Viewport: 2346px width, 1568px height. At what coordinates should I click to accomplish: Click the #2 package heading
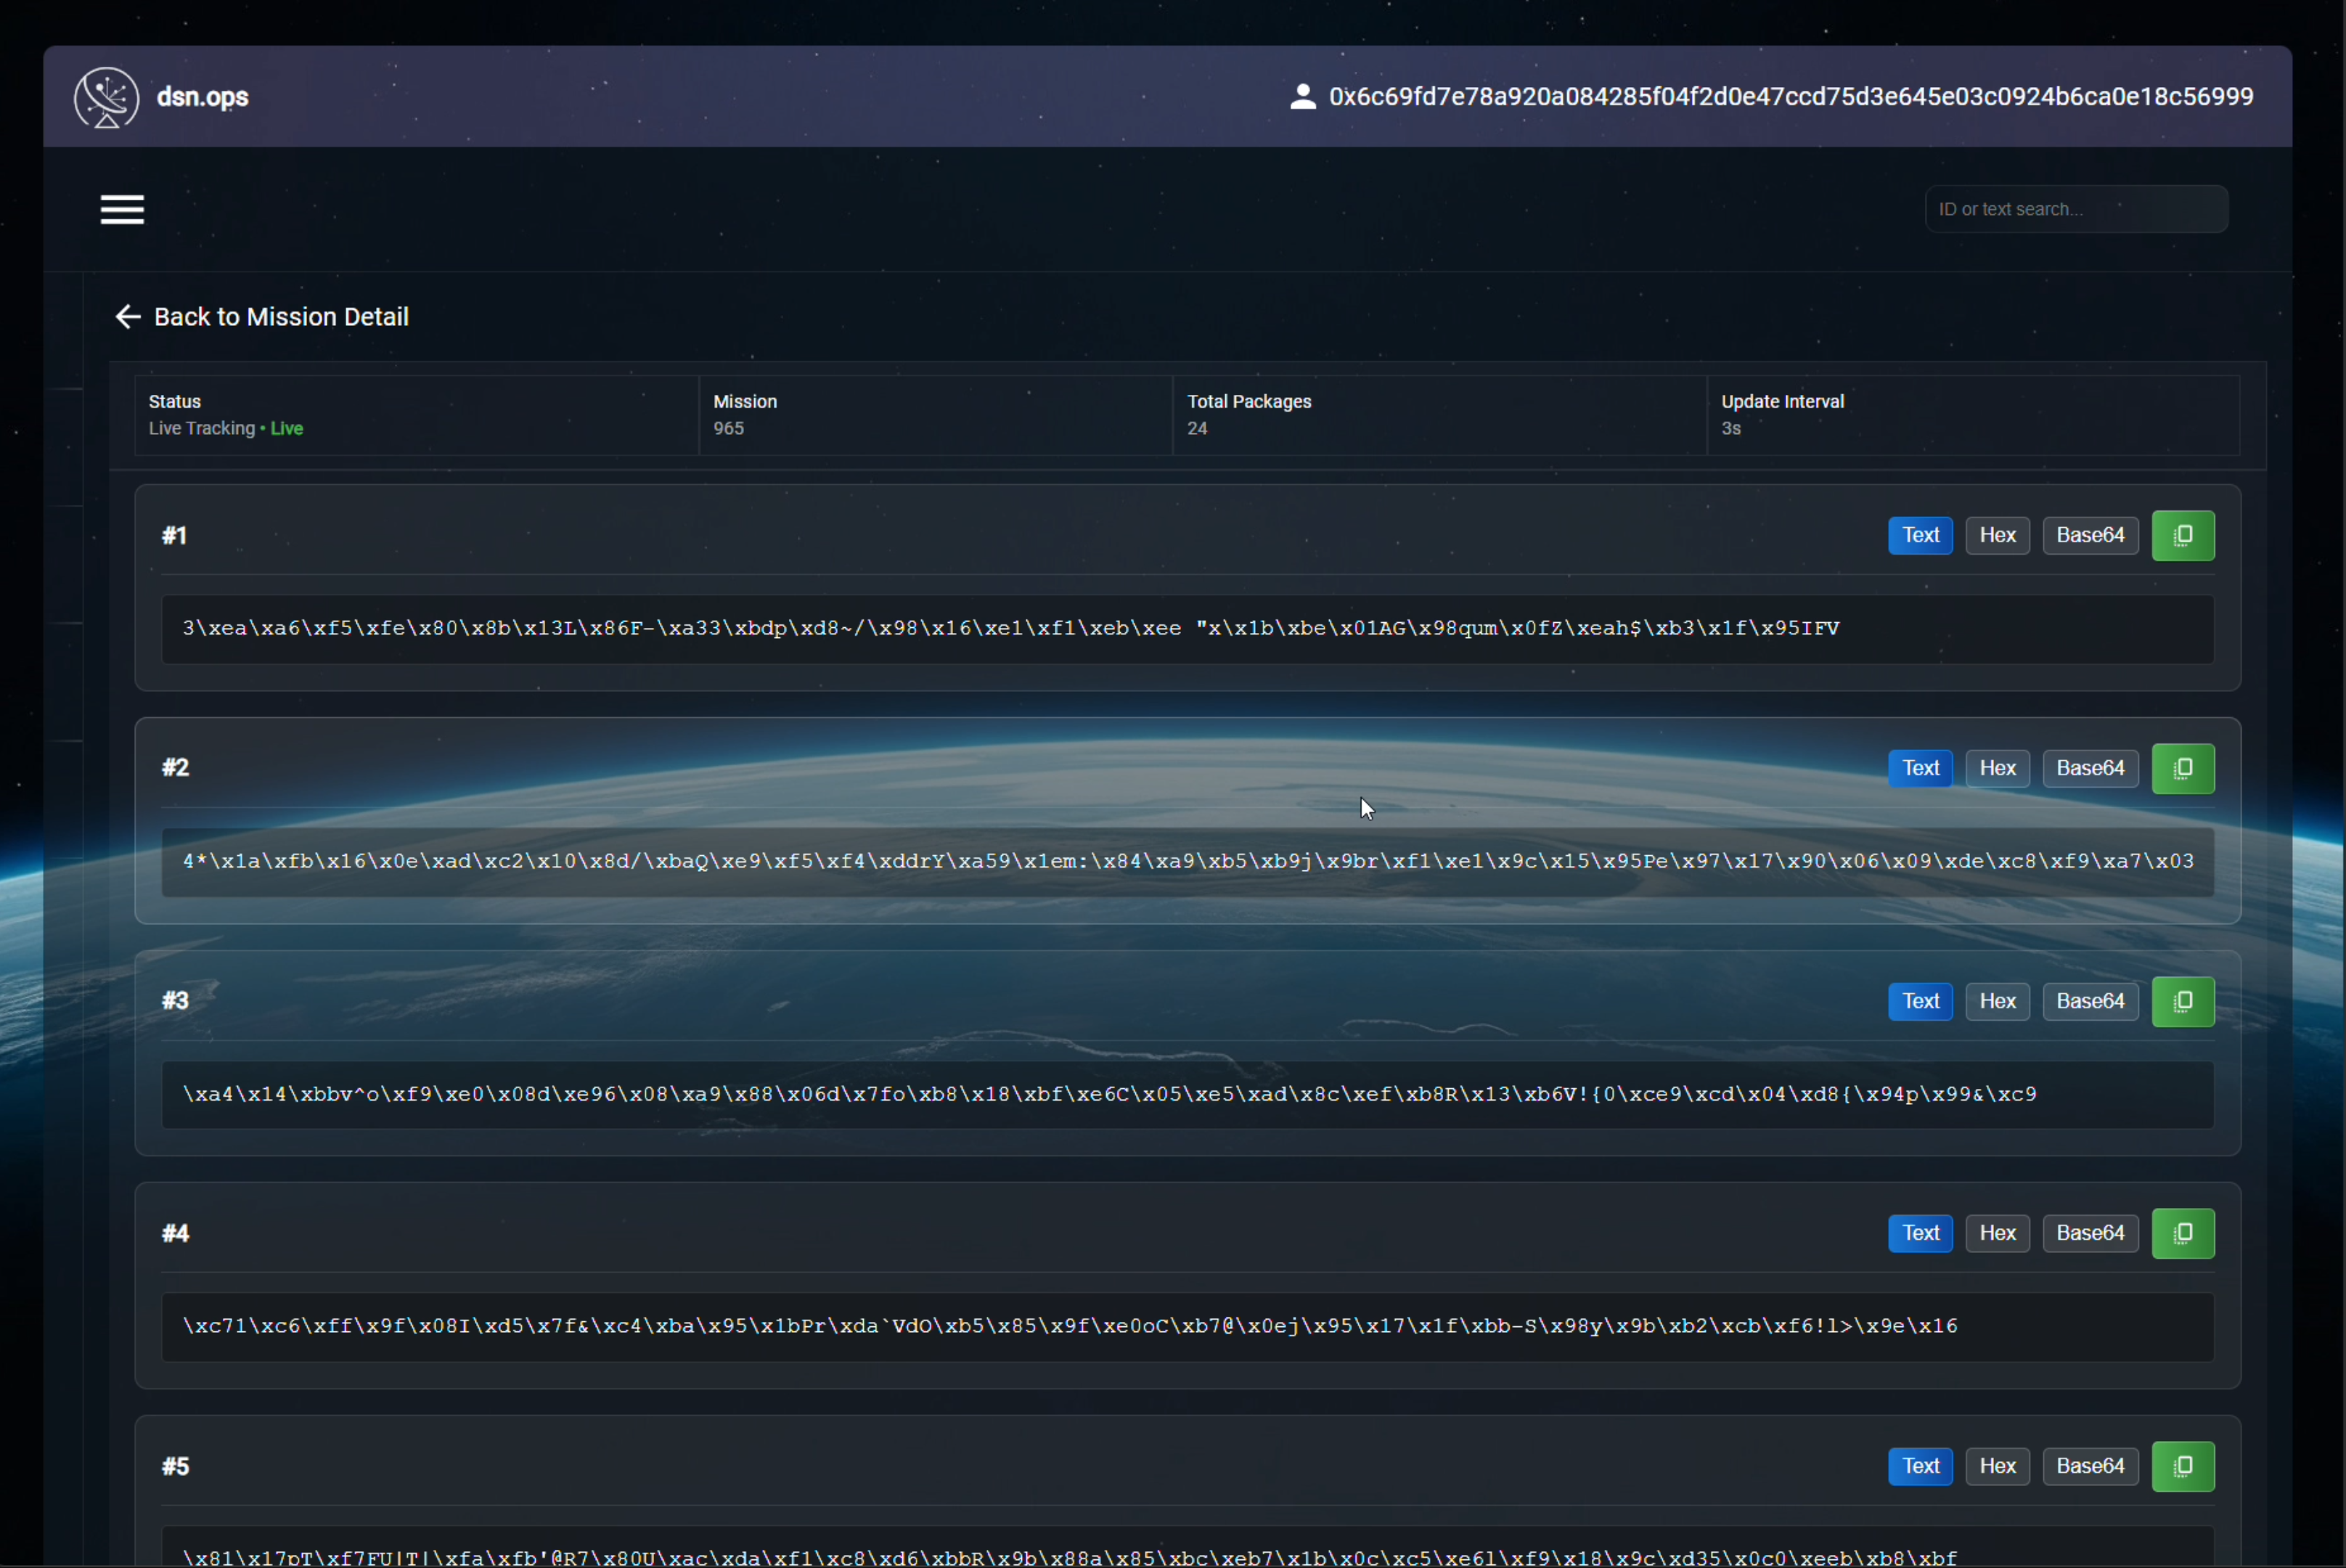click(175, 768)
